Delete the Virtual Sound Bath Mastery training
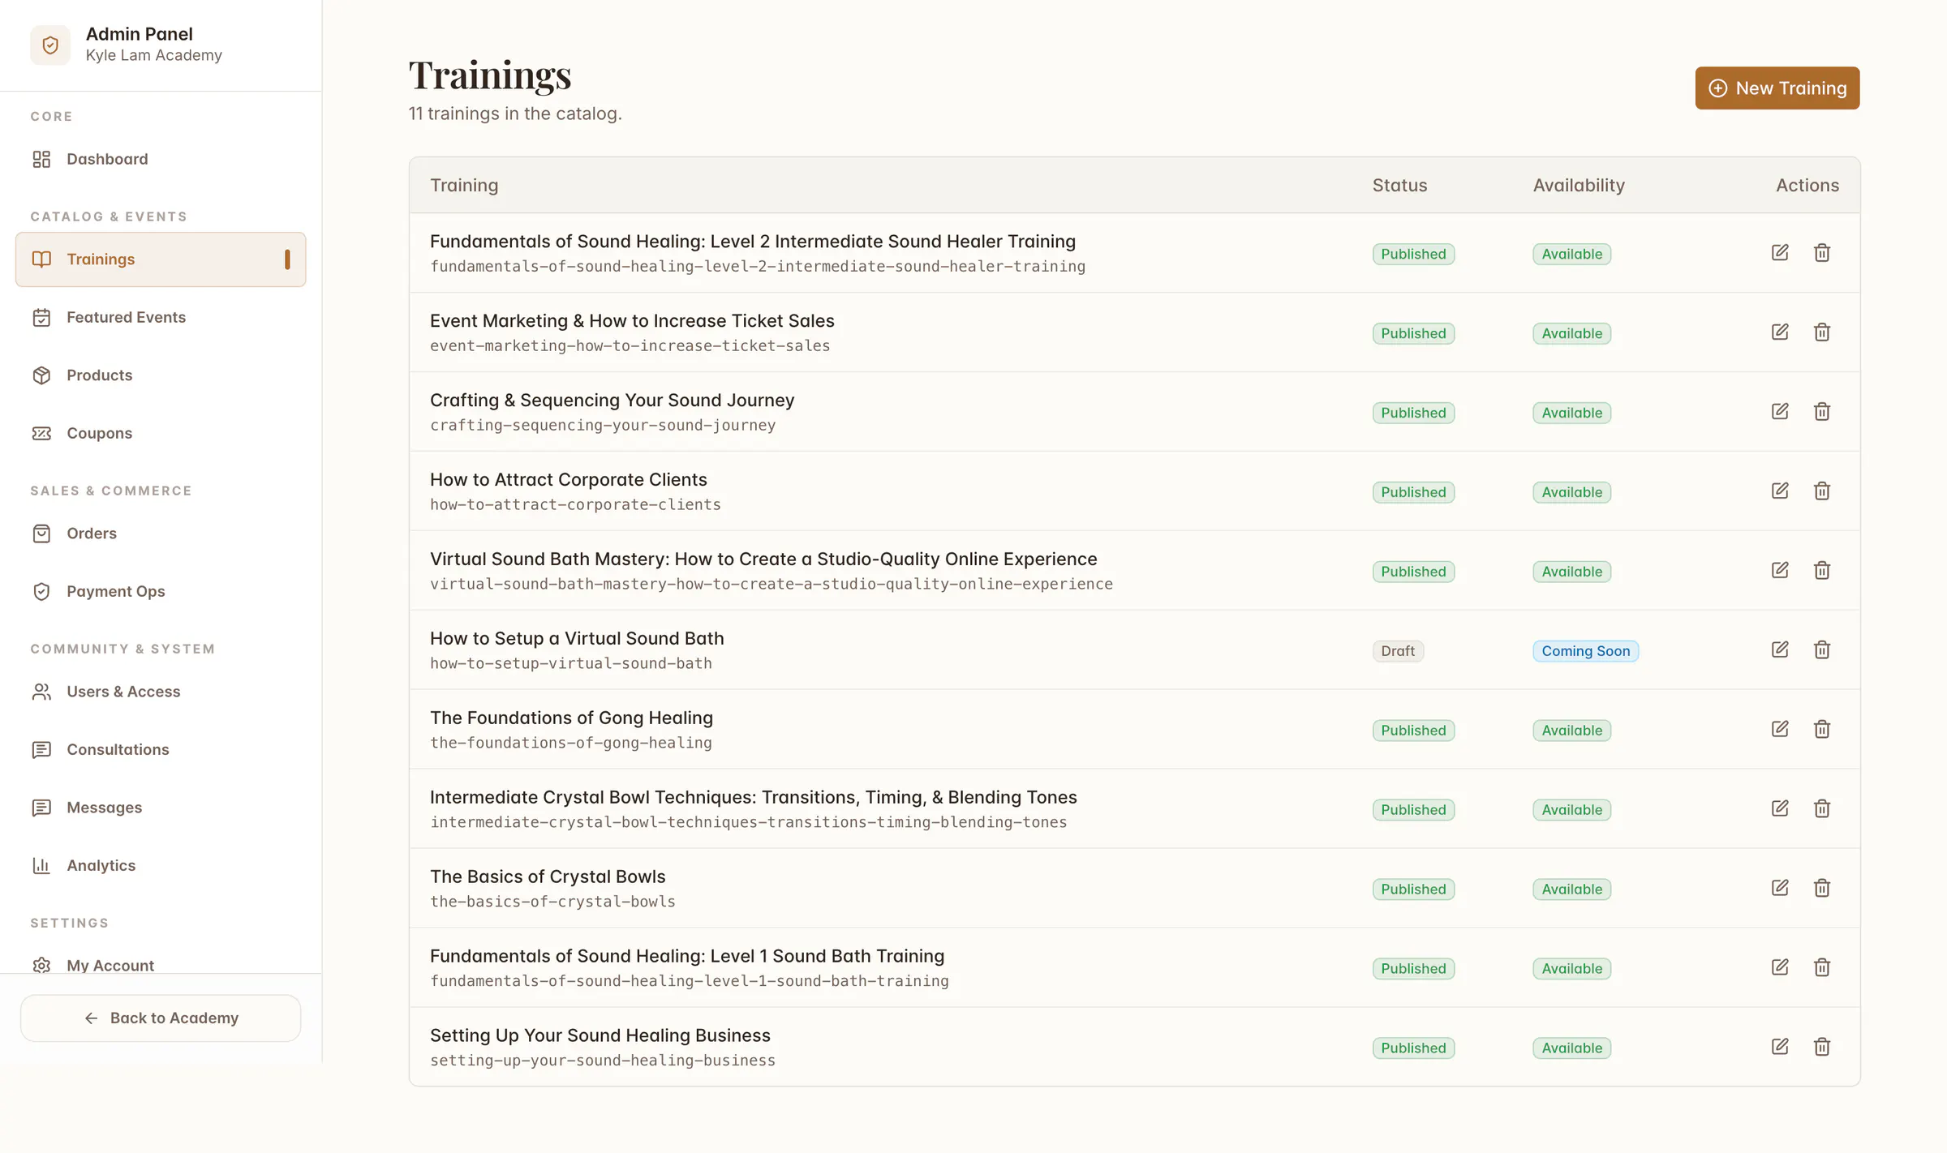 pos(1822,570)
